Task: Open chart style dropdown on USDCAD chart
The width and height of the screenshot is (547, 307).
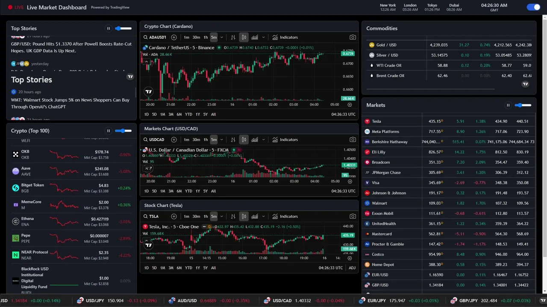Action: (263, 140)
